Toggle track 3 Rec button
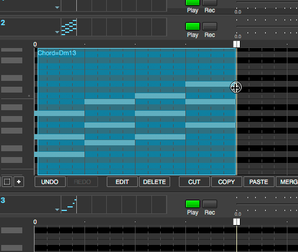The width and height of the screenshot is (298, 252). [210, 204]
